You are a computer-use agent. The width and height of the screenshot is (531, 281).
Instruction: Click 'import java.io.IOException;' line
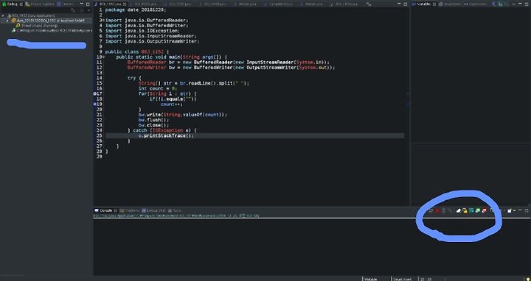coord(143,31)
